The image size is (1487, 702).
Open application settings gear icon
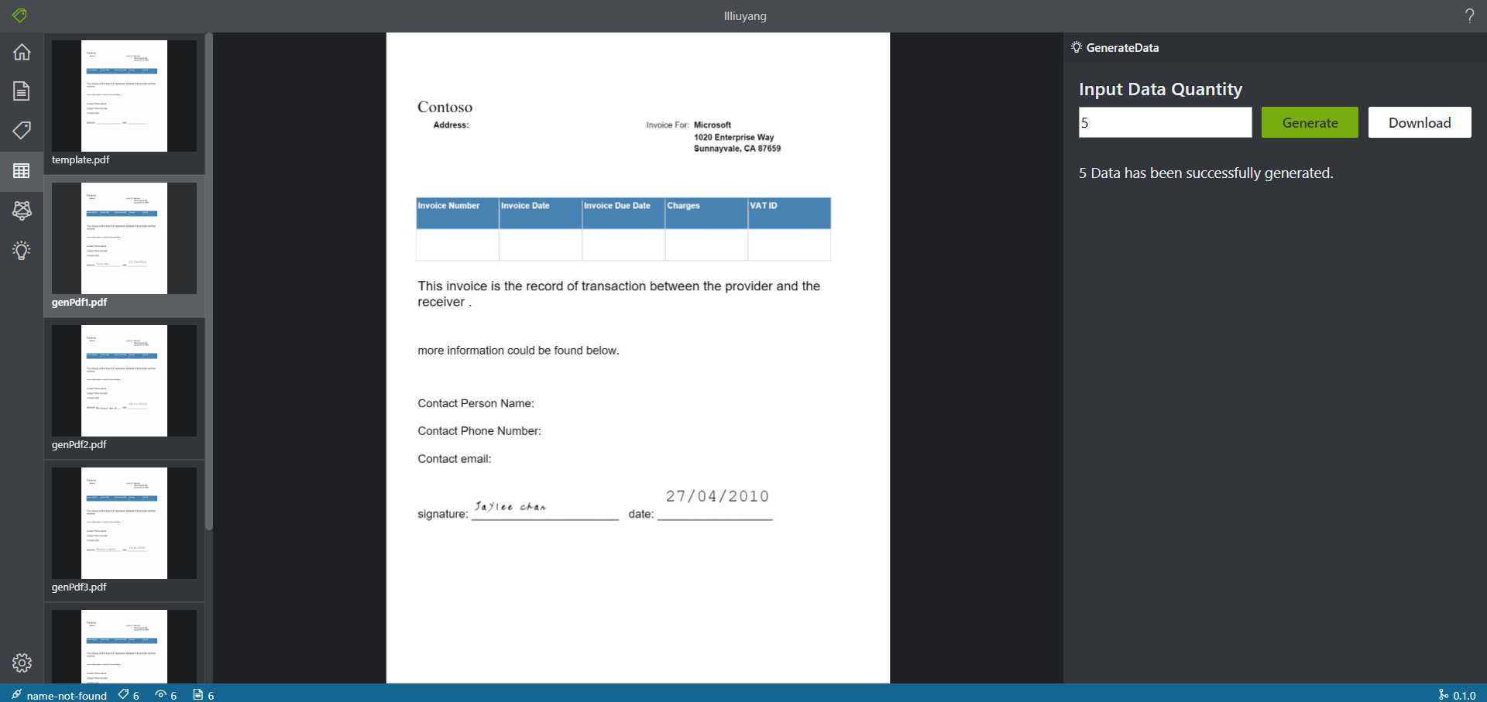(x=22, y=663)
